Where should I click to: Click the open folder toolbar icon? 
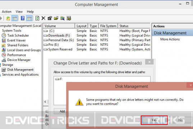click(56, 18)
